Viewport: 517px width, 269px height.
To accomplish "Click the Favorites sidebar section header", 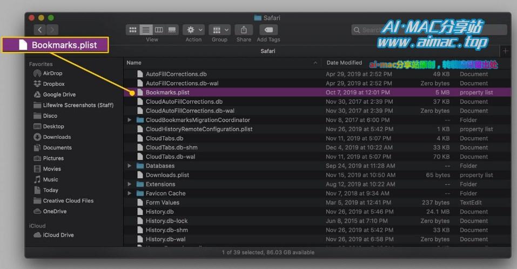I will [41, 64].
